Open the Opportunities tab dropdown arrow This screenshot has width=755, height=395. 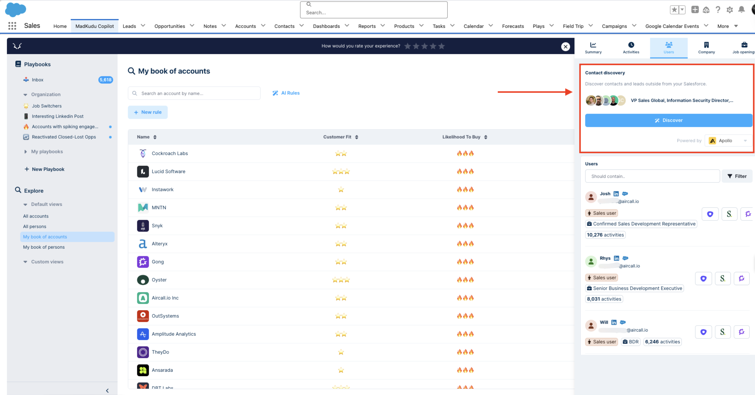click(x=192, y=26)
